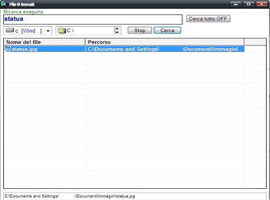Select the statua.jpg file name entry
Image resolution: width=270 pixels, height=200 pixels.
click(x=24, y=49)
